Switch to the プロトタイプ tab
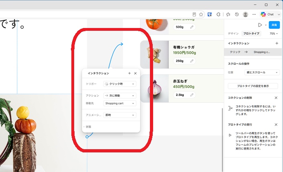Image resolution: width=283 pixels, height=172 pixels. (251, 34)
